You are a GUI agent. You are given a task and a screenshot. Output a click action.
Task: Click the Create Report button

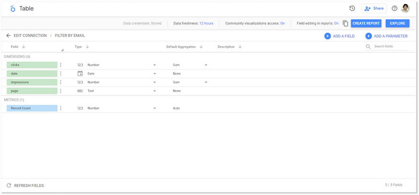[x=366, y=23]
